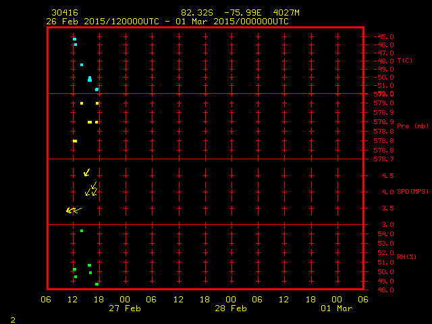Click the 00 hour label above 28 Feb

pos(231,300)
